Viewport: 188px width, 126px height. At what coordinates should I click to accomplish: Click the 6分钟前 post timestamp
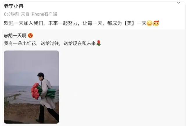[x=12, y=14]
